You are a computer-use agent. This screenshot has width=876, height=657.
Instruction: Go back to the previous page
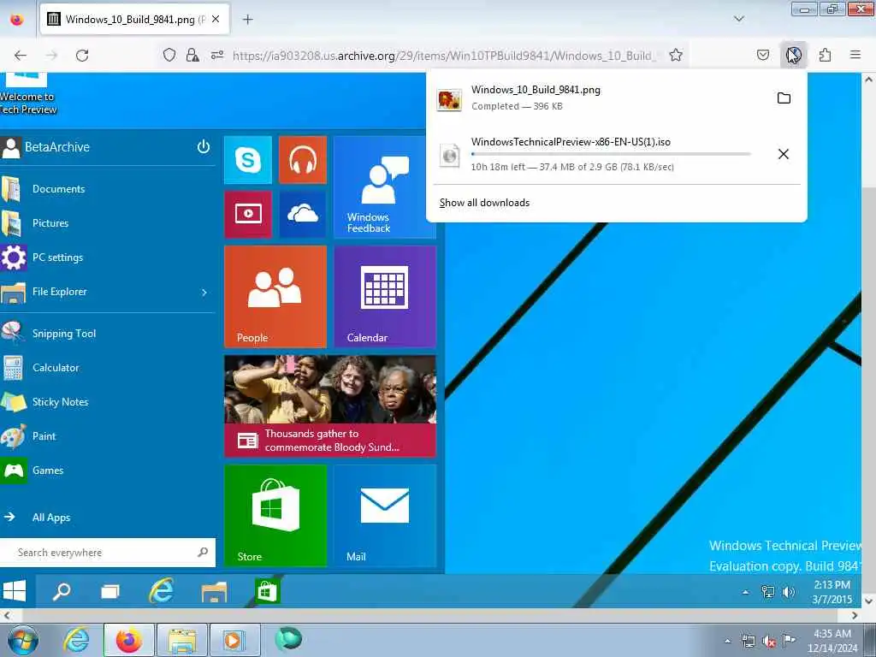click(x=21, y=56)
